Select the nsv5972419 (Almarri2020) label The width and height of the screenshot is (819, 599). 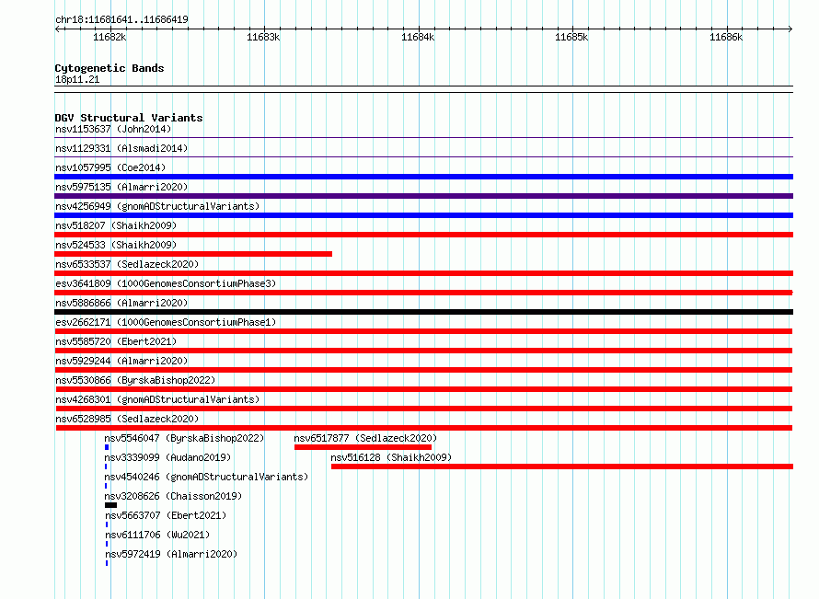171,554
